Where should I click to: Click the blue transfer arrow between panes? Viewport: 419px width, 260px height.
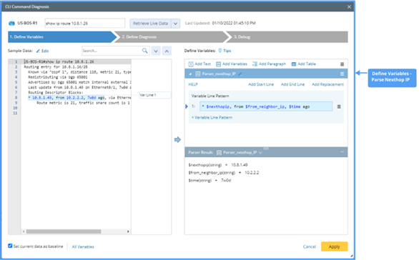(177, 139)
